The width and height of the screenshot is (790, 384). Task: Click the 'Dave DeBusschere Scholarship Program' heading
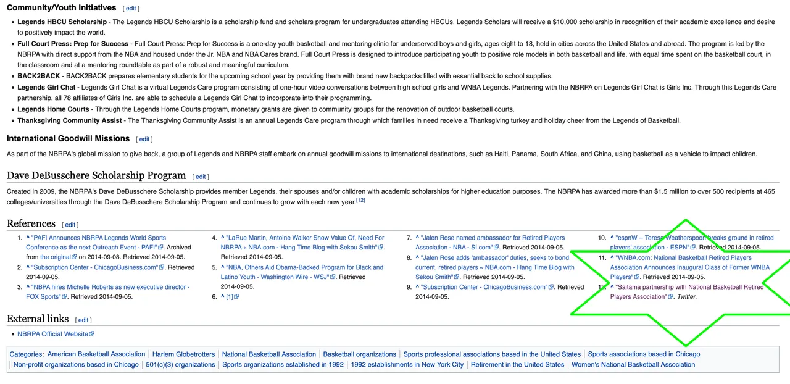point(96,176)
